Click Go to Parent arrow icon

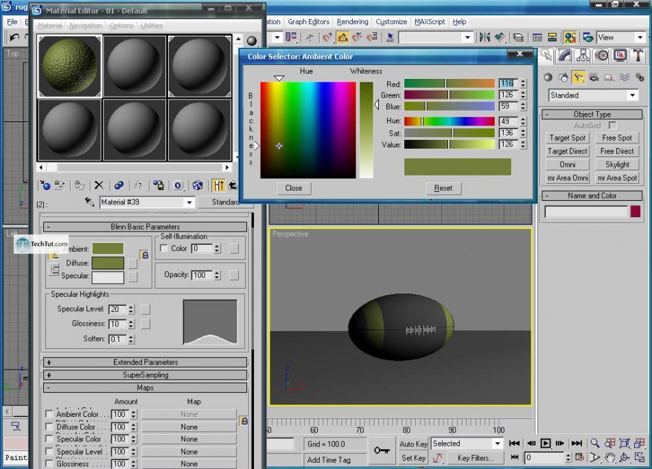(x=233, y=185)
